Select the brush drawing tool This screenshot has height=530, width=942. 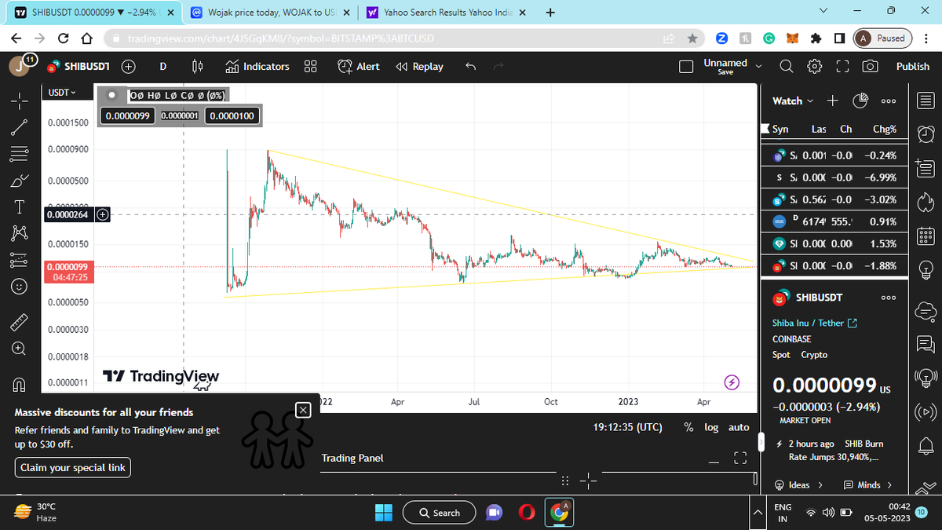[20, 181]
